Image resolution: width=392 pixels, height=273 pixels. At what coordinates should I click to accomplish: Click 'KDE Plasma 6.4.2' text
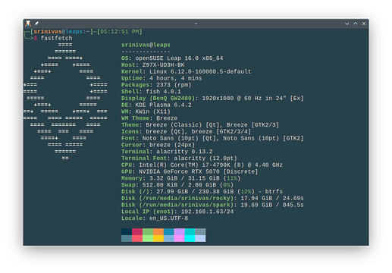[x=163, y=105]
